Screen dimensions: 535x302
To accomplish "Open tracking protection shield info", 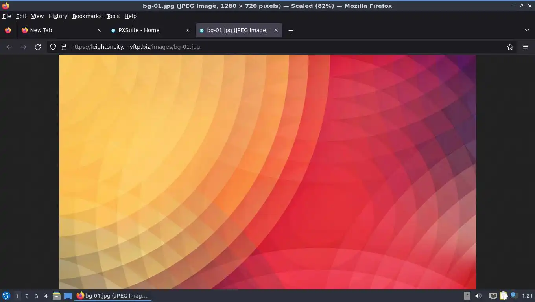I will (53, 47).
